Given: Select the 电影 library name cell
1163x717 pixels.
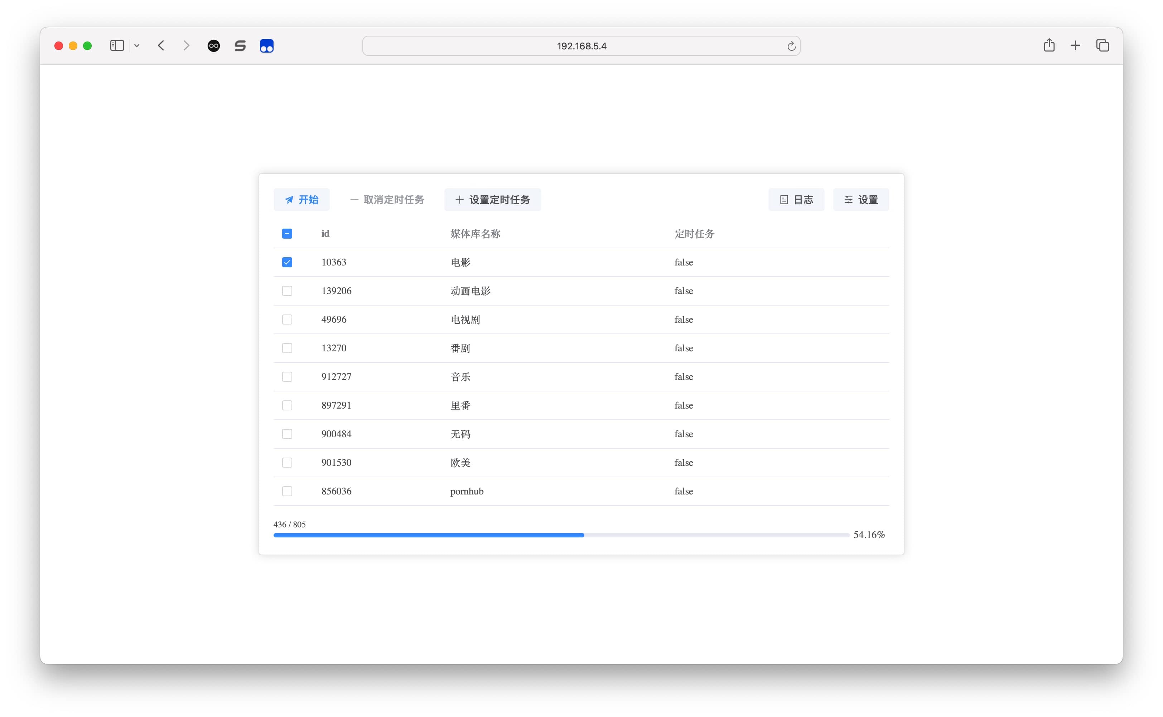Looking at the screenshot, I should click(x=460, y=262).
